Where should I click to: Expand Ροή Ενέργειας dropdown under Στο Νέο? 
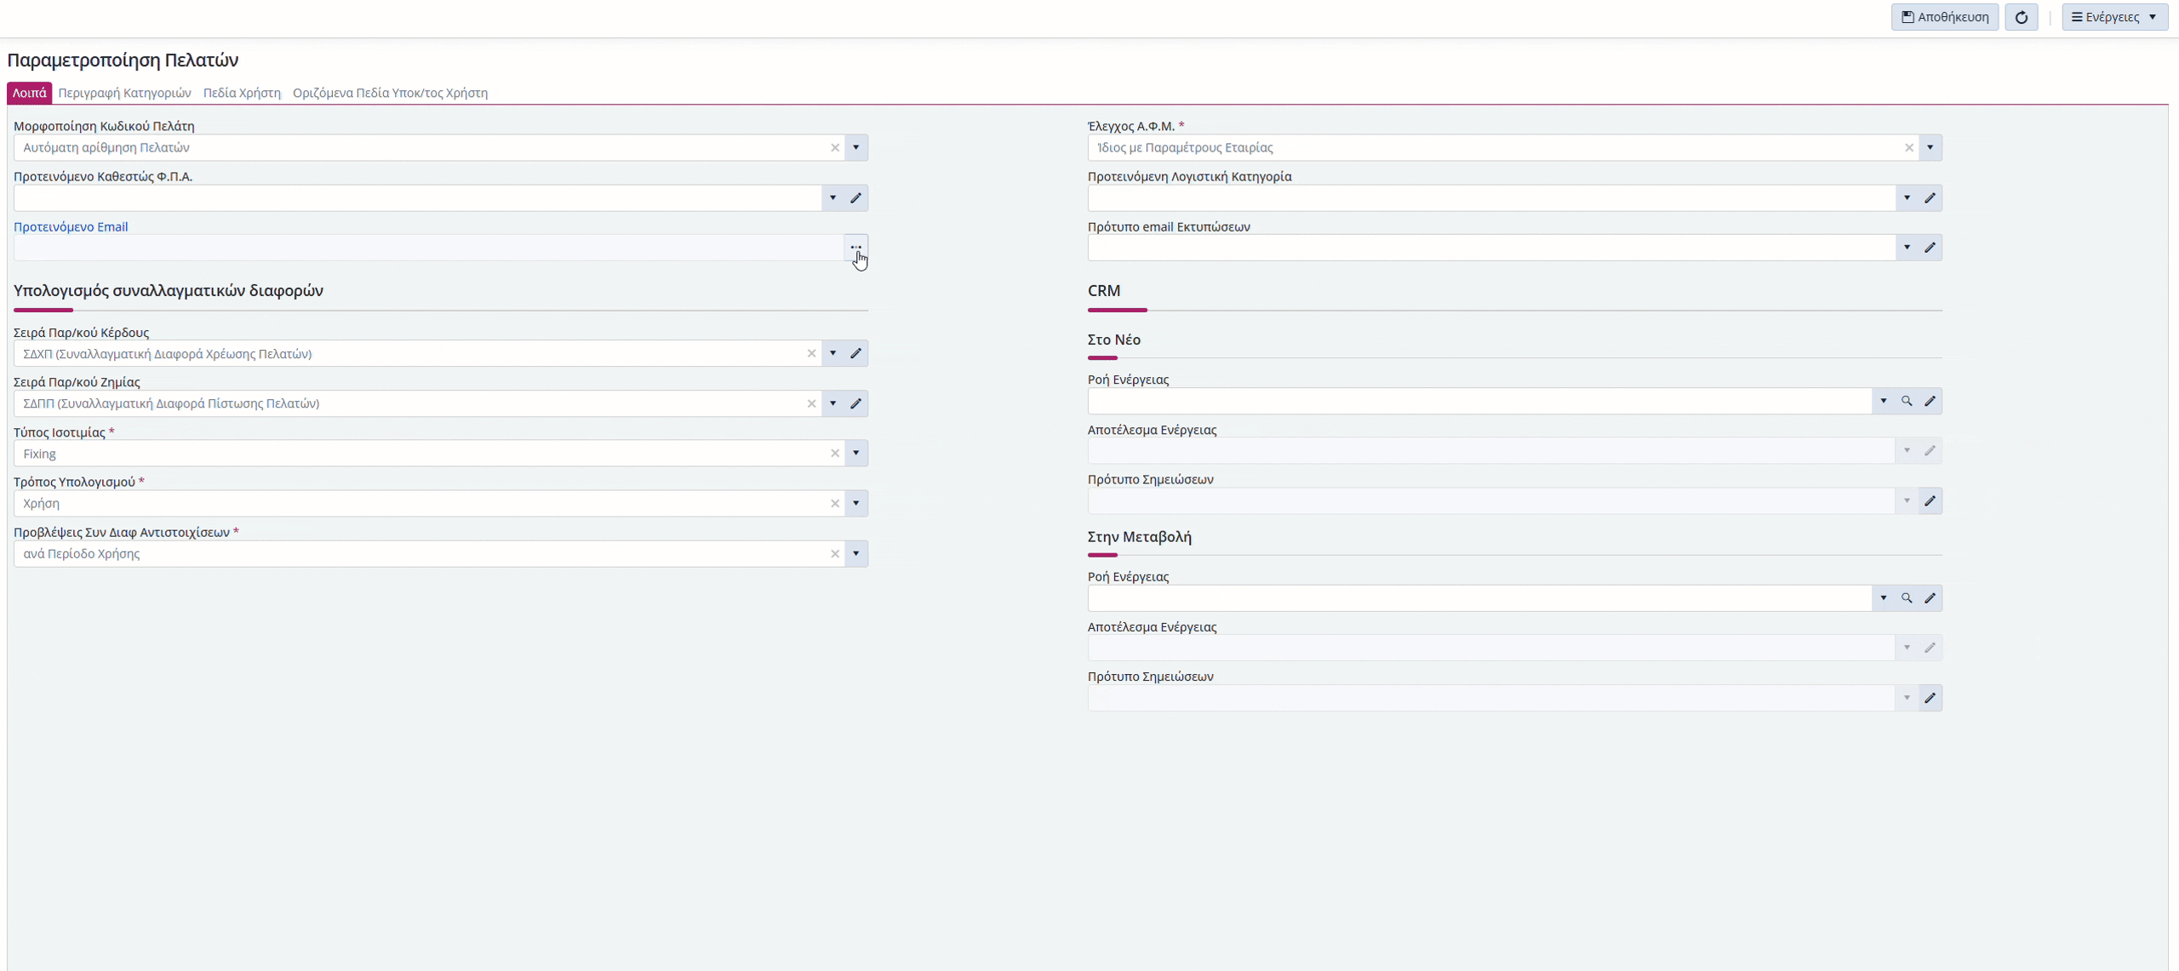pos(1884,401)
